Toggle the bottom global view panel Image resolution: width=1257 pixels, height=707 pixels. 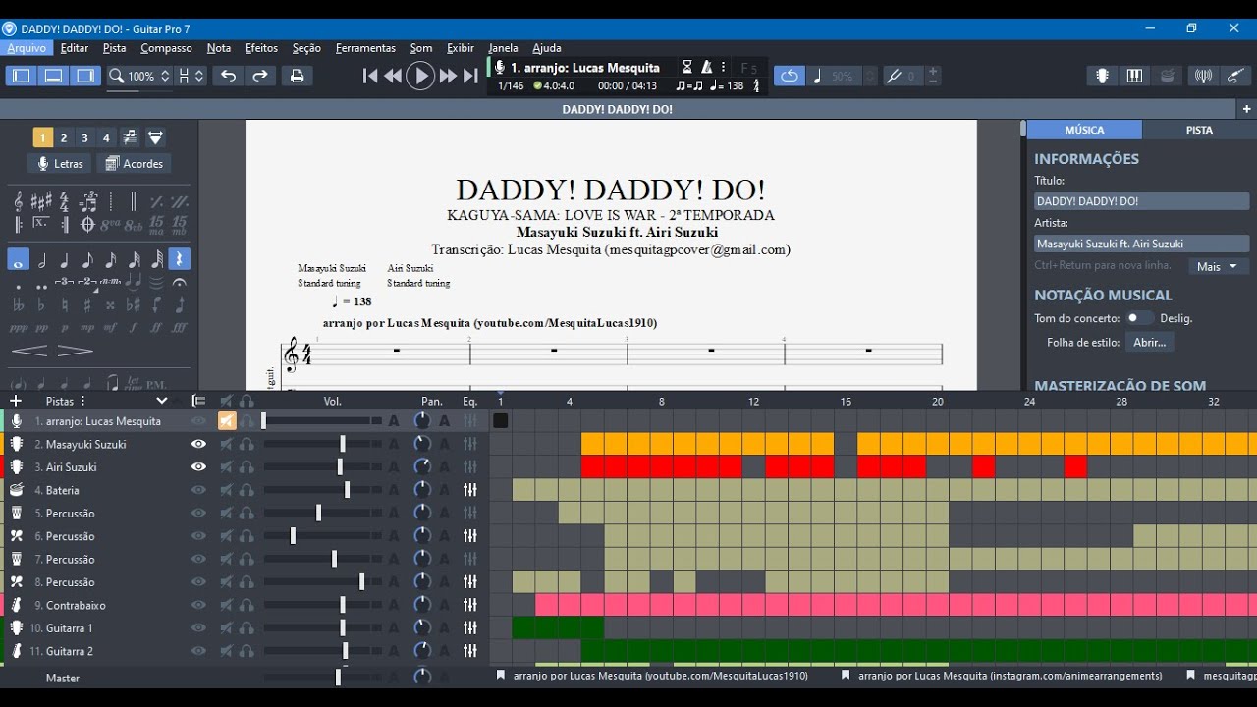click(54, 76)
